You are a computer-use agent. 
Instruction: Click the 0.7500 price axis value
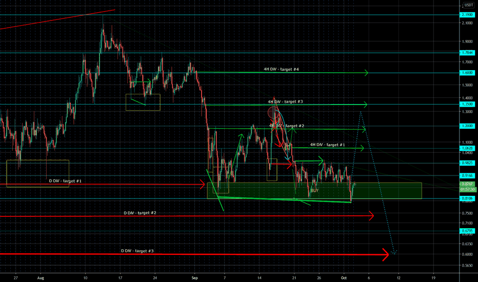tap(467, 213)
